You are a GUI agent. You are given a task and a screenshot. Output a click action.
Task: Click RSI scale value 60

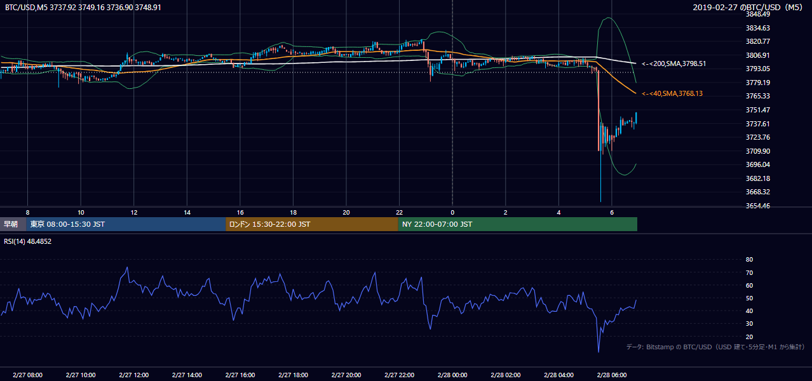pos(749,285)
